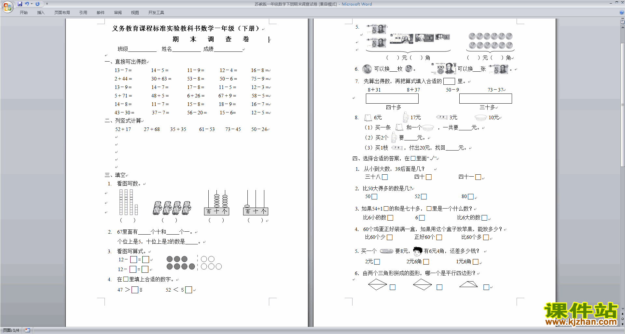This screenshot has width=625, height=334.
Task: Click the problem 73 - 45
Action: coord(233,129)
